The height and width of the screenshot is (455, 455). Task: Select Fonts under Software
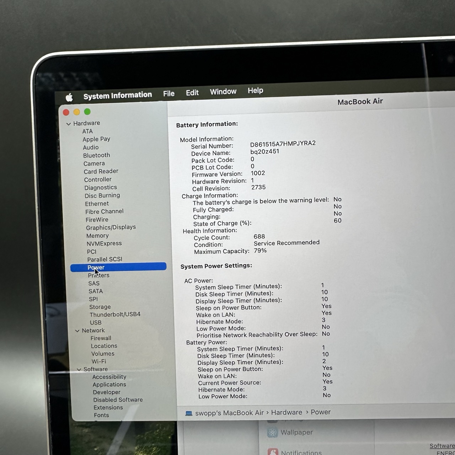tap(101, 415)
